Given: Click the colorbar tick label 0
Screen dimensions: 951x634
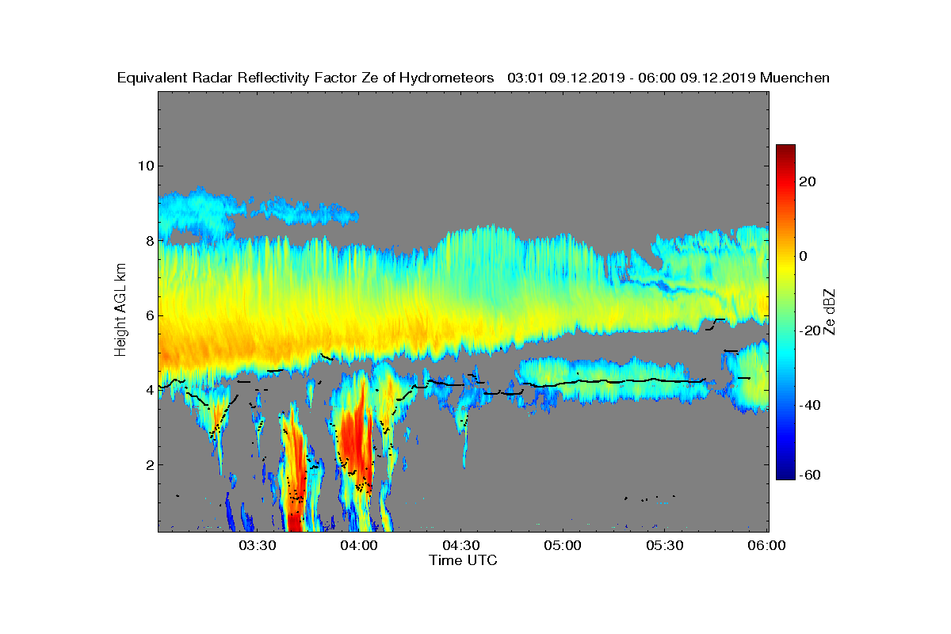Looking at the screenshot, I should coord(804,256).
